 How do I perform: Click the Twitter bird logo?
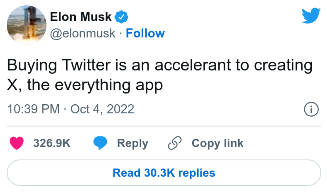click(x=311, y=16)
